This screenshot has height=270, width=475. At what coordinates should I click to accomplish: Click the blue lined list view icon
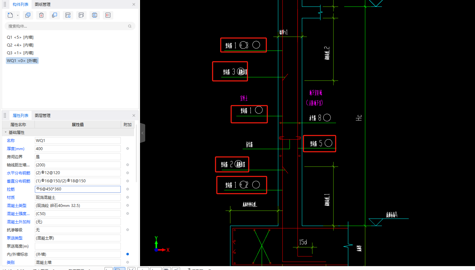click(x=95, y=15)
